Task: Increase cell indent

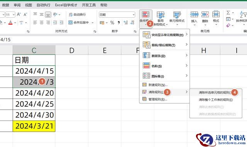Action: pyautogui.click(x=62, y=23)
